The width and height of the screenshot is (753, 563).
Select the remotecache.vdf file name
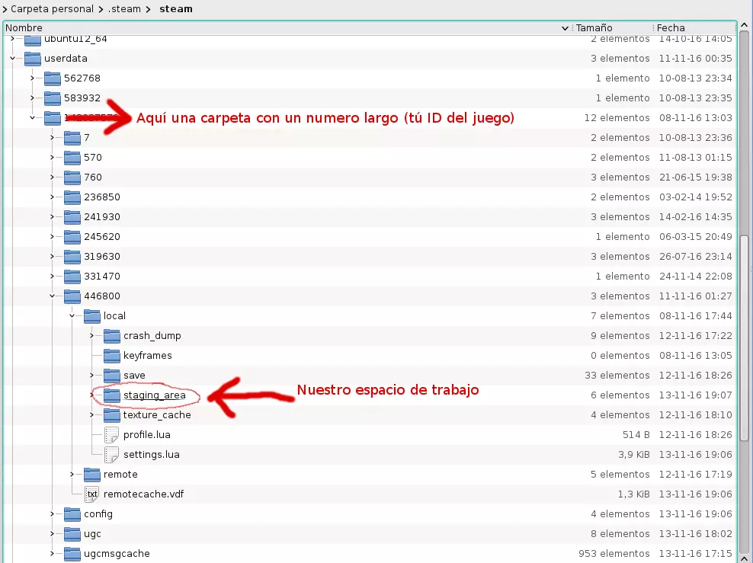143,494
